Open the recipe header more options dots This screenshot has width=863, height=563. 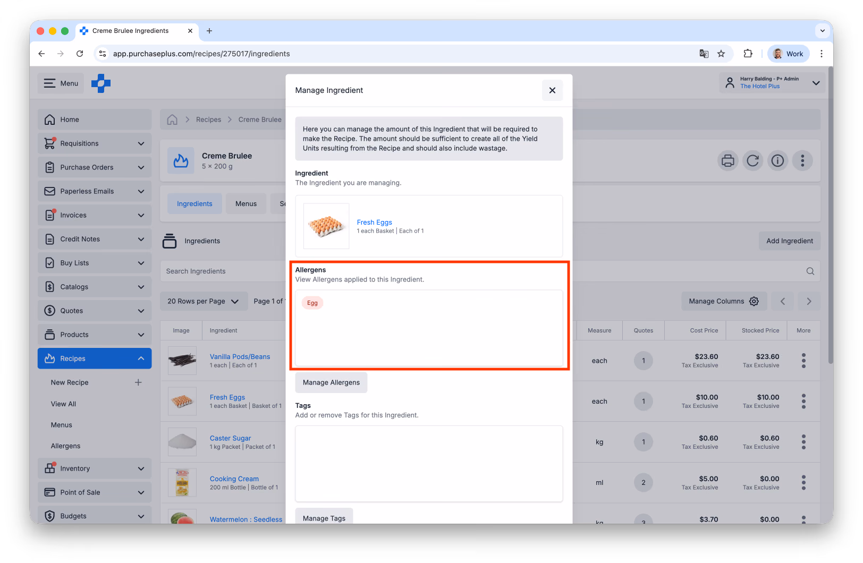coord(802,160)
